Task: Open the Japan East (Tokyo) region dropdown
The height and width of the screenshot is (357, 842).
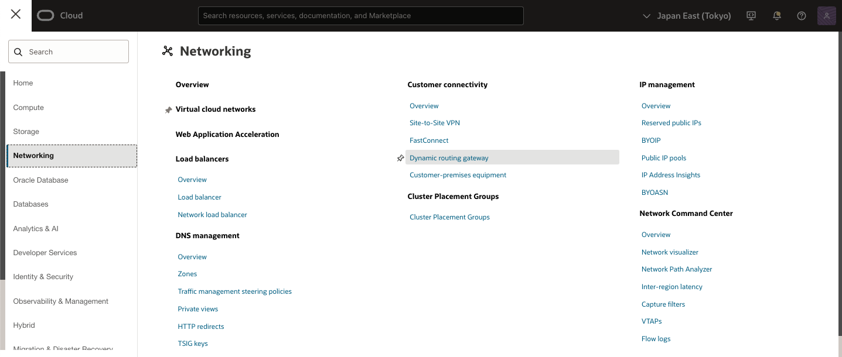Action: pyautogui.click(x=687, y=16)
